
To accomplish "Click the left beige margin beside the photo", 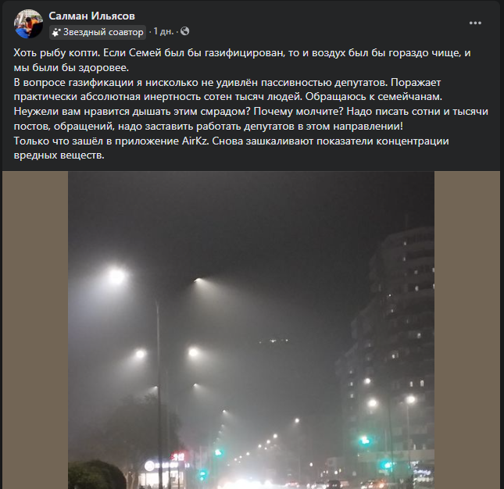I will 35,330.
